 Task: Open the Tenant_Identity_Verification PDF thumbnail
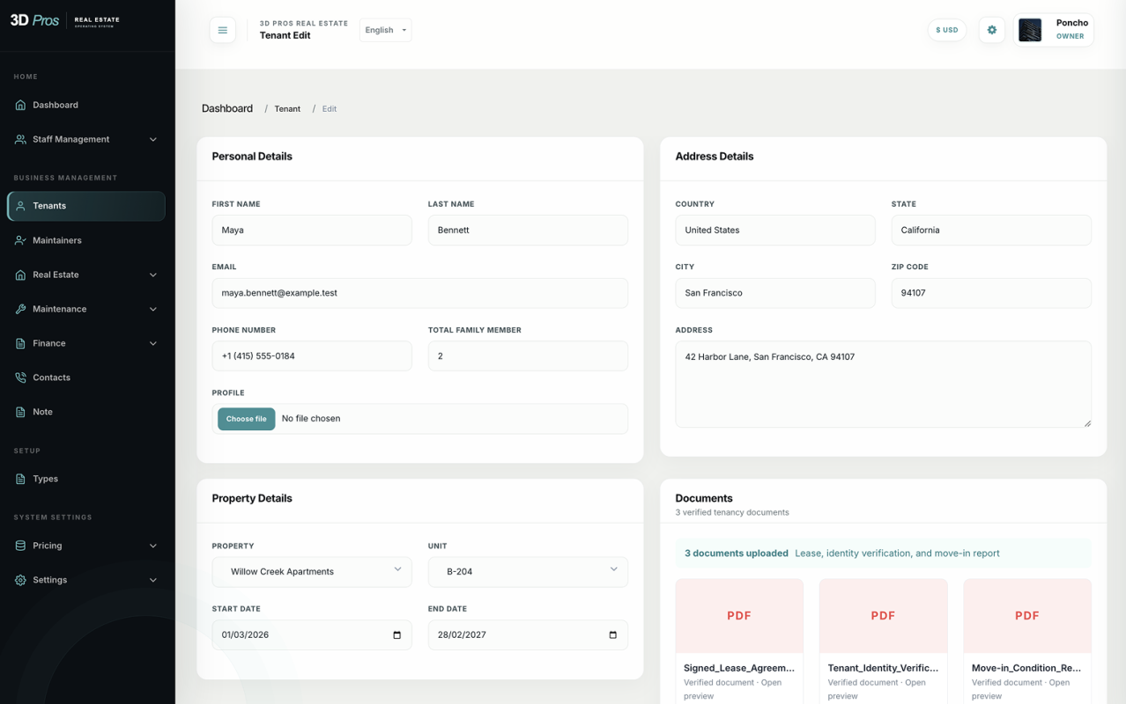click(883, 615)
